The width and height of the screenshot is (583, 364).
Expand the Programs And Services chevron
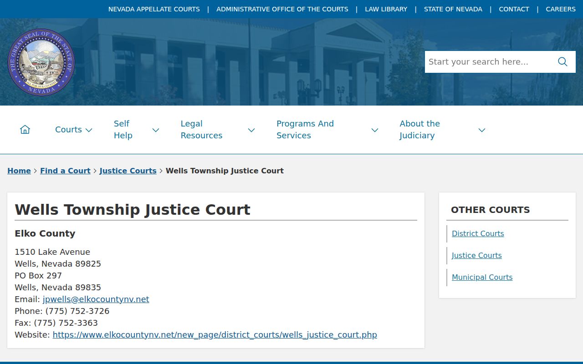tap(375, 130)
